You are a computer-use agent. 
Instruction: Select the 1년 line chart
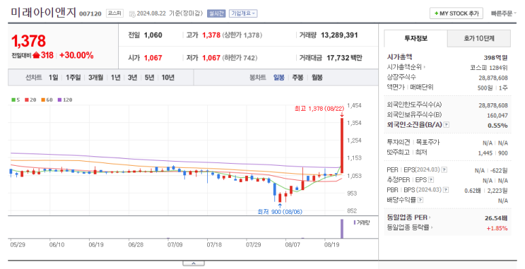(x=115, y=77)
